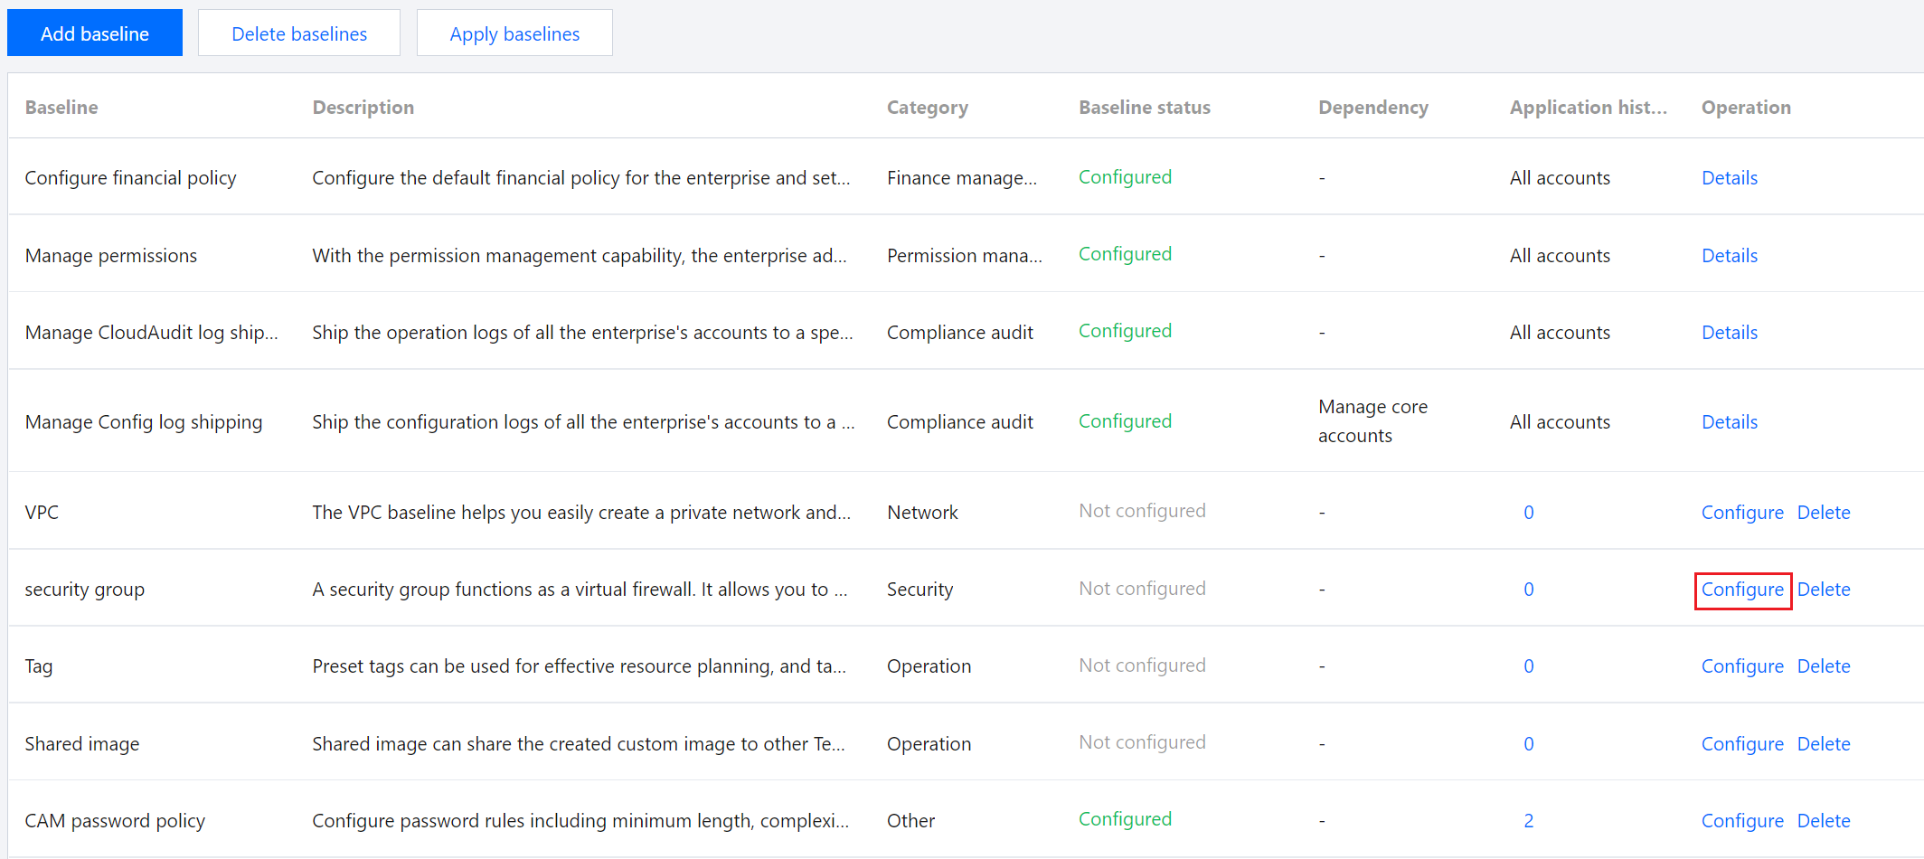Configure the security group baseline
1924x859 pixels.
(1741, 590)
